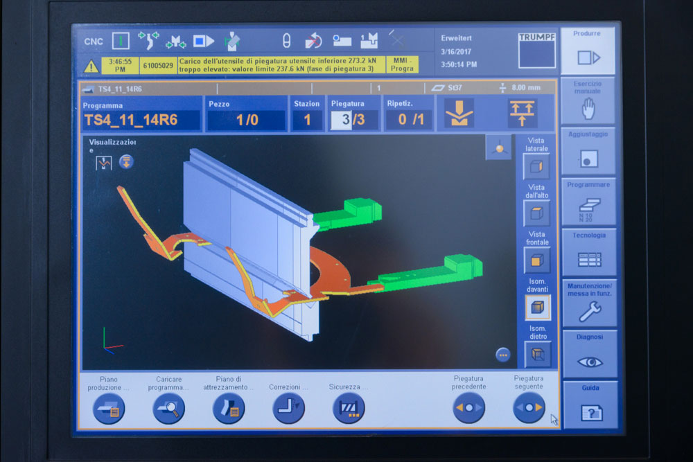Open the Produrre mode tab
This screenshot has height=462, width=693.
[588, 51]
